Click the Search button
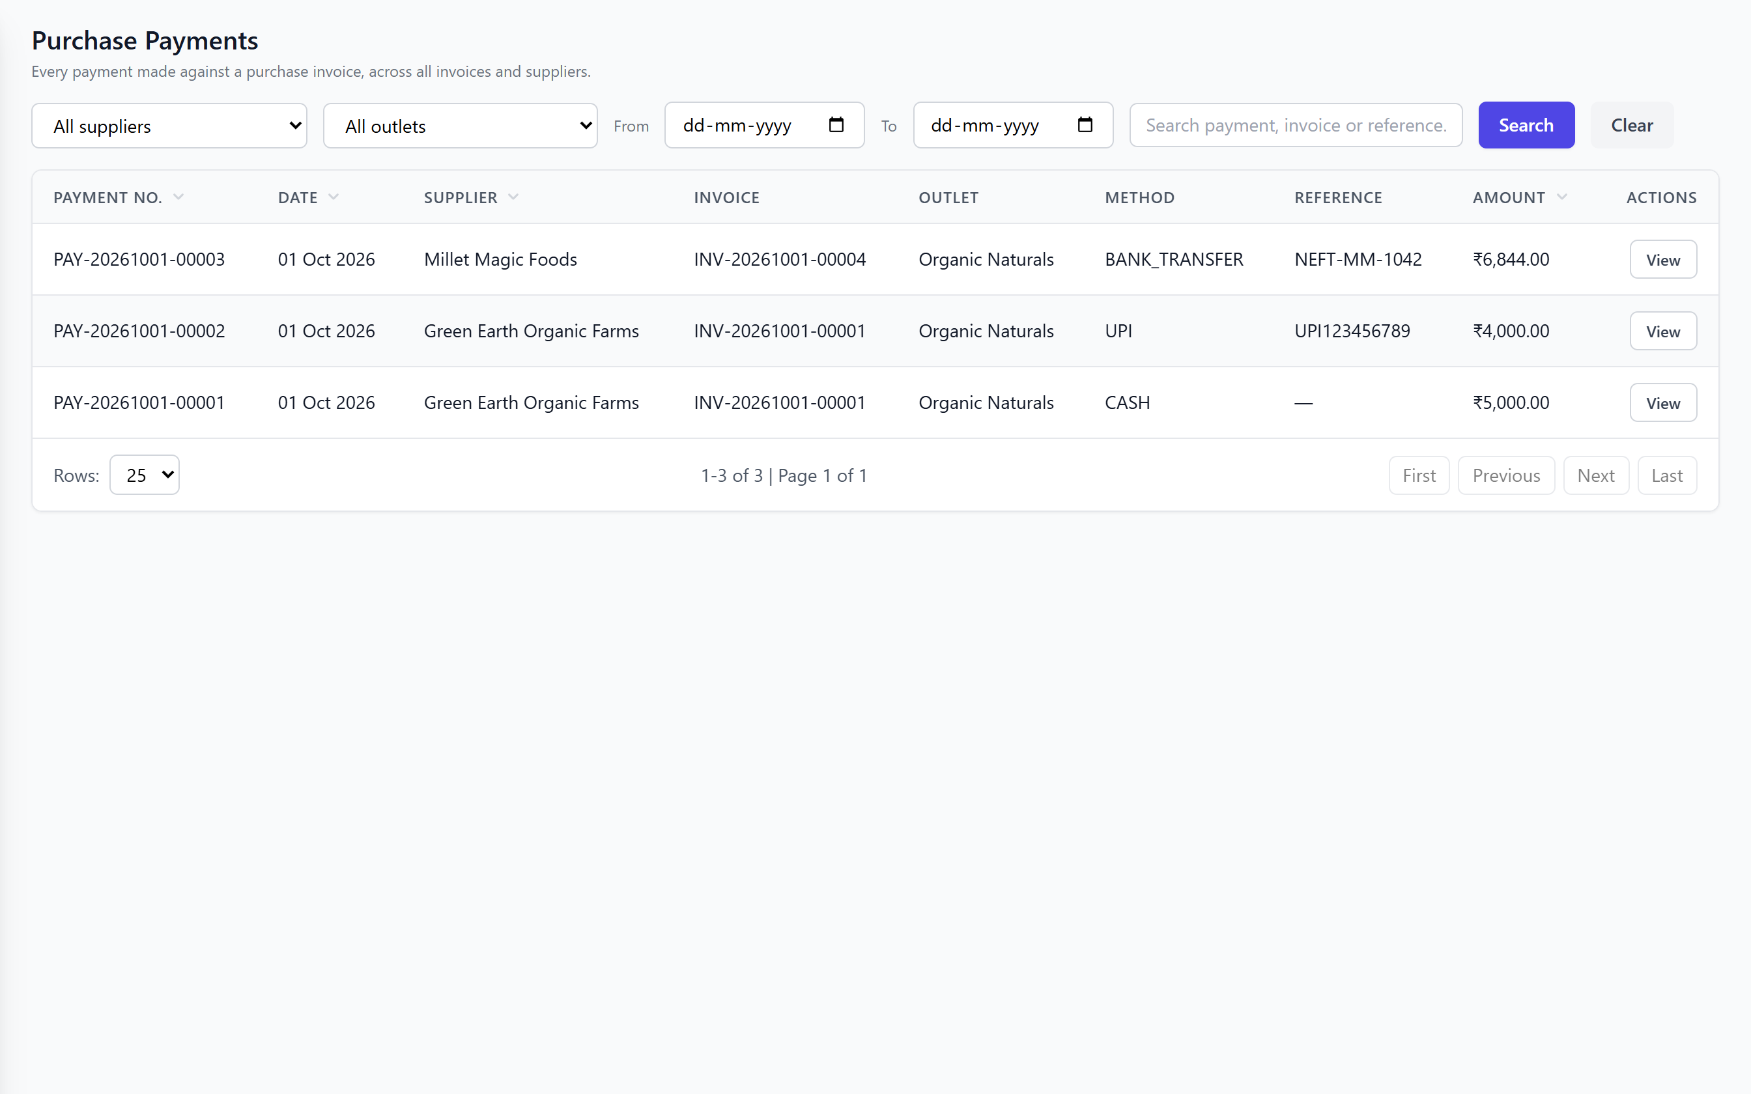 (x=1526, y=125)
